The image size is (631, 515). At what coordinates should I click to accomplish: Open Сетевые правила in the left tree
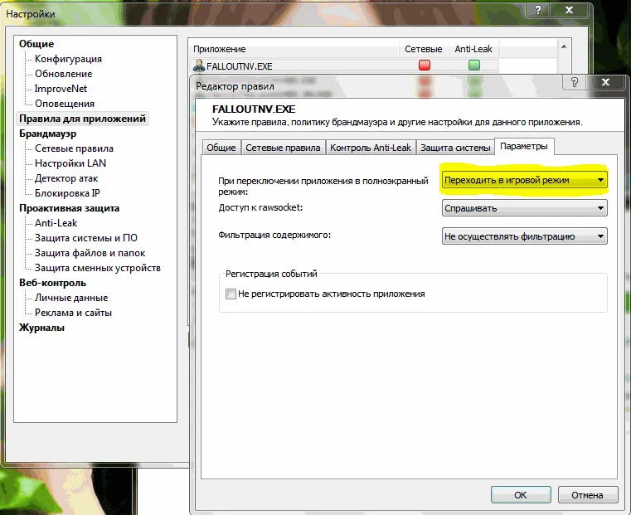[x=74, y=148]
